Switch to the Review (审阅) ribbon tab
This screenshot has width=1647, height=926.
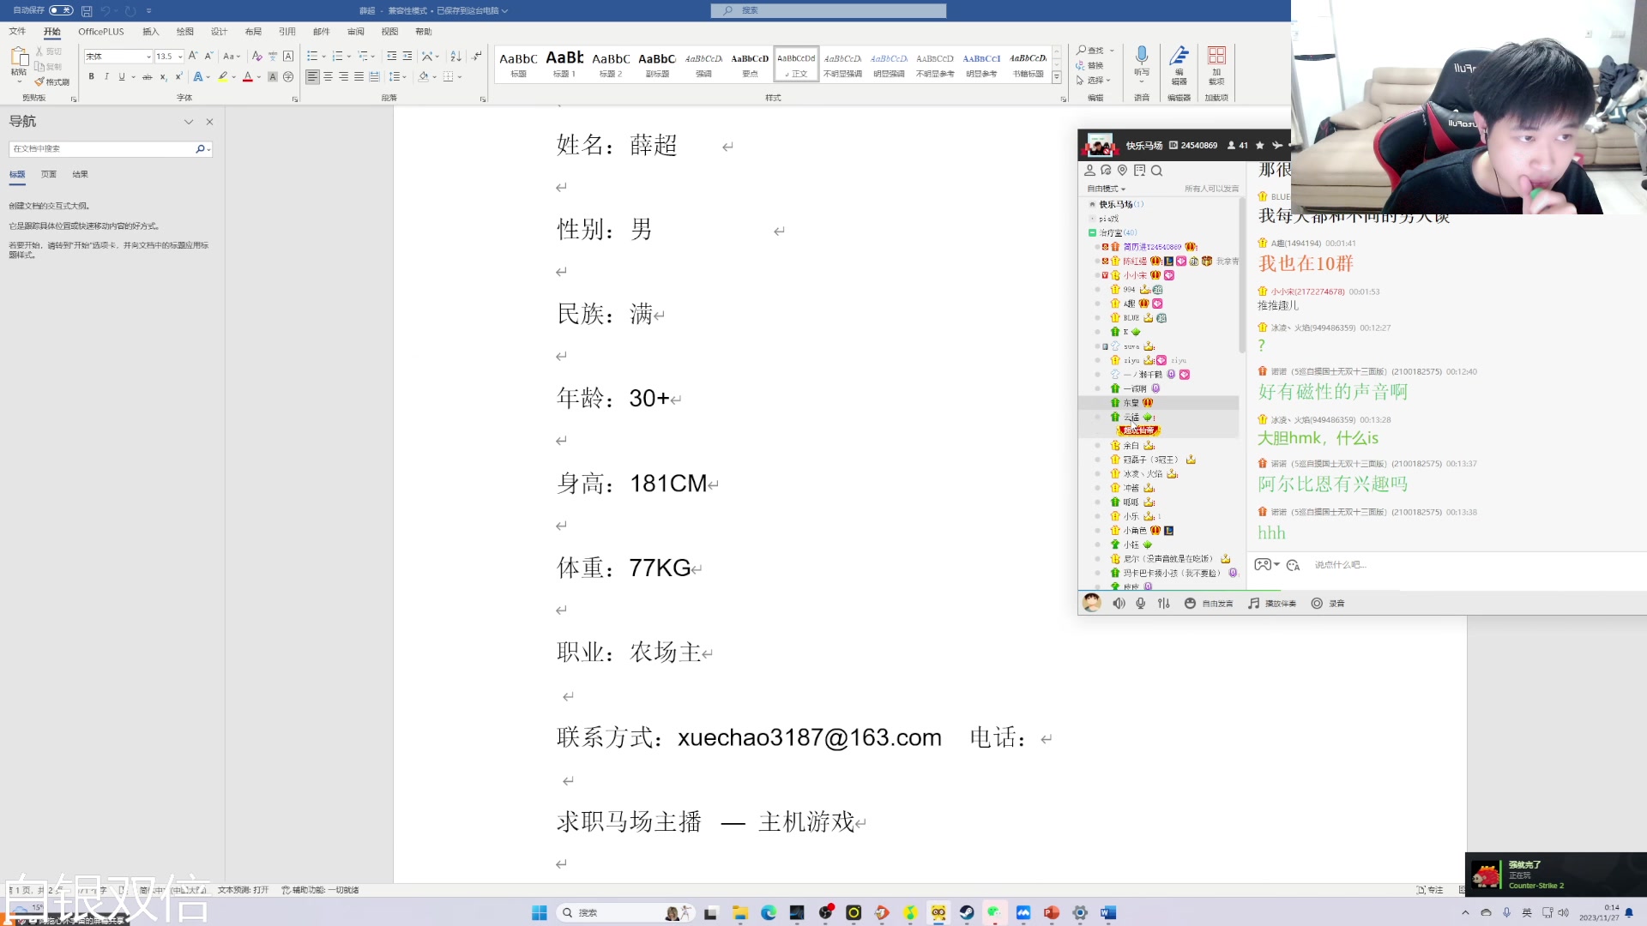[356, 32]
